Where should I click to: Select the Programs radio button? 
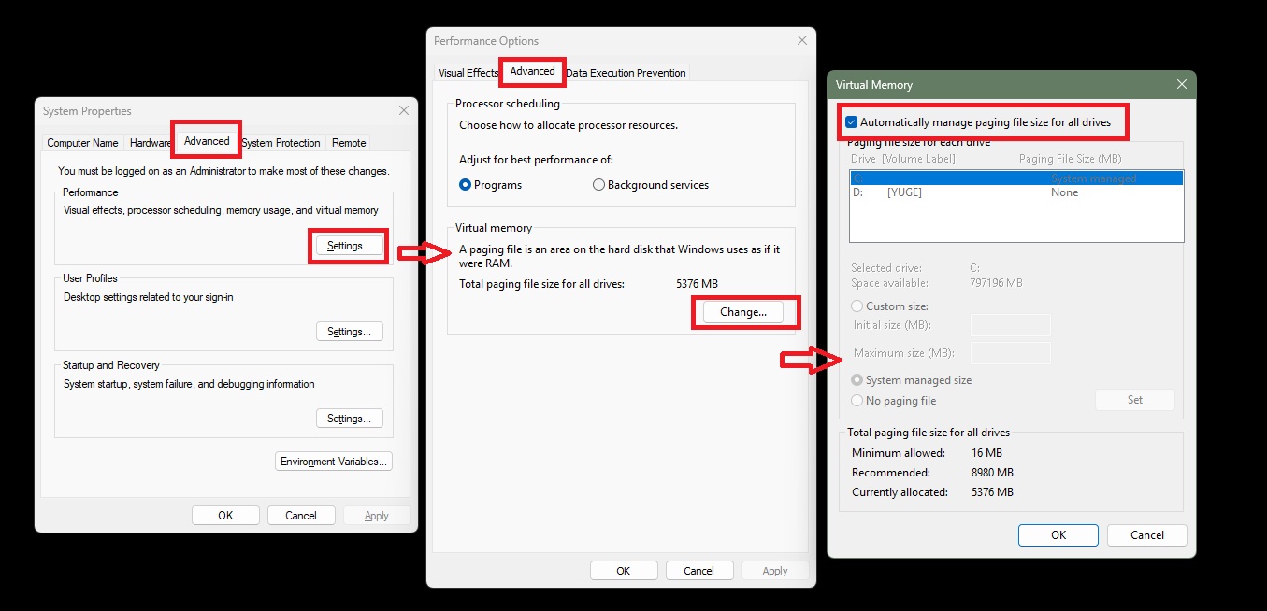[x=466, y=185]
